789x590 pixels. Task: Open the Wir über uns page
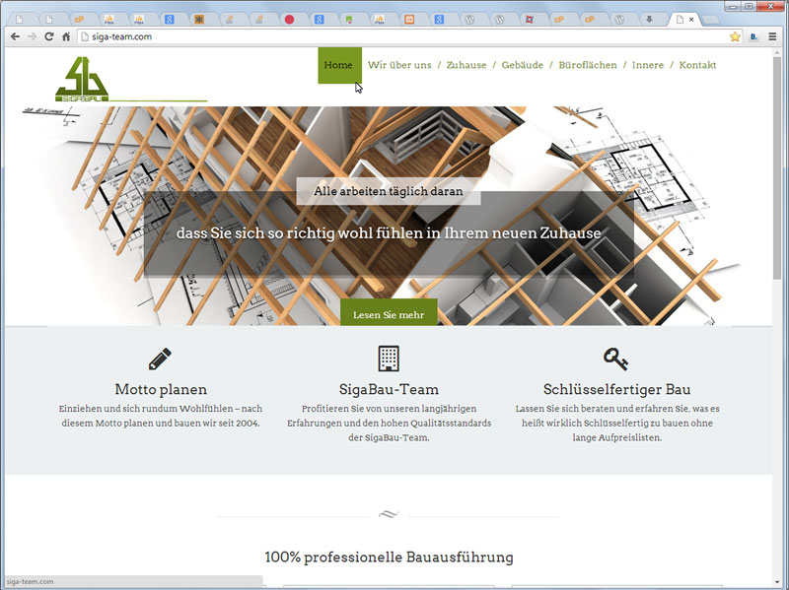[x=399, y=65]
